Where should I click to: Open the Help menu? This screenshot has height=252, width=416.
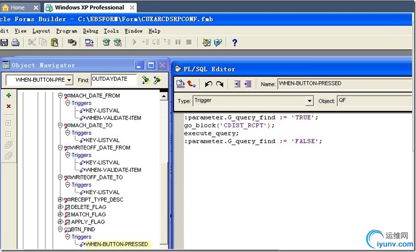pyautogui.click(x=154, y=31)
